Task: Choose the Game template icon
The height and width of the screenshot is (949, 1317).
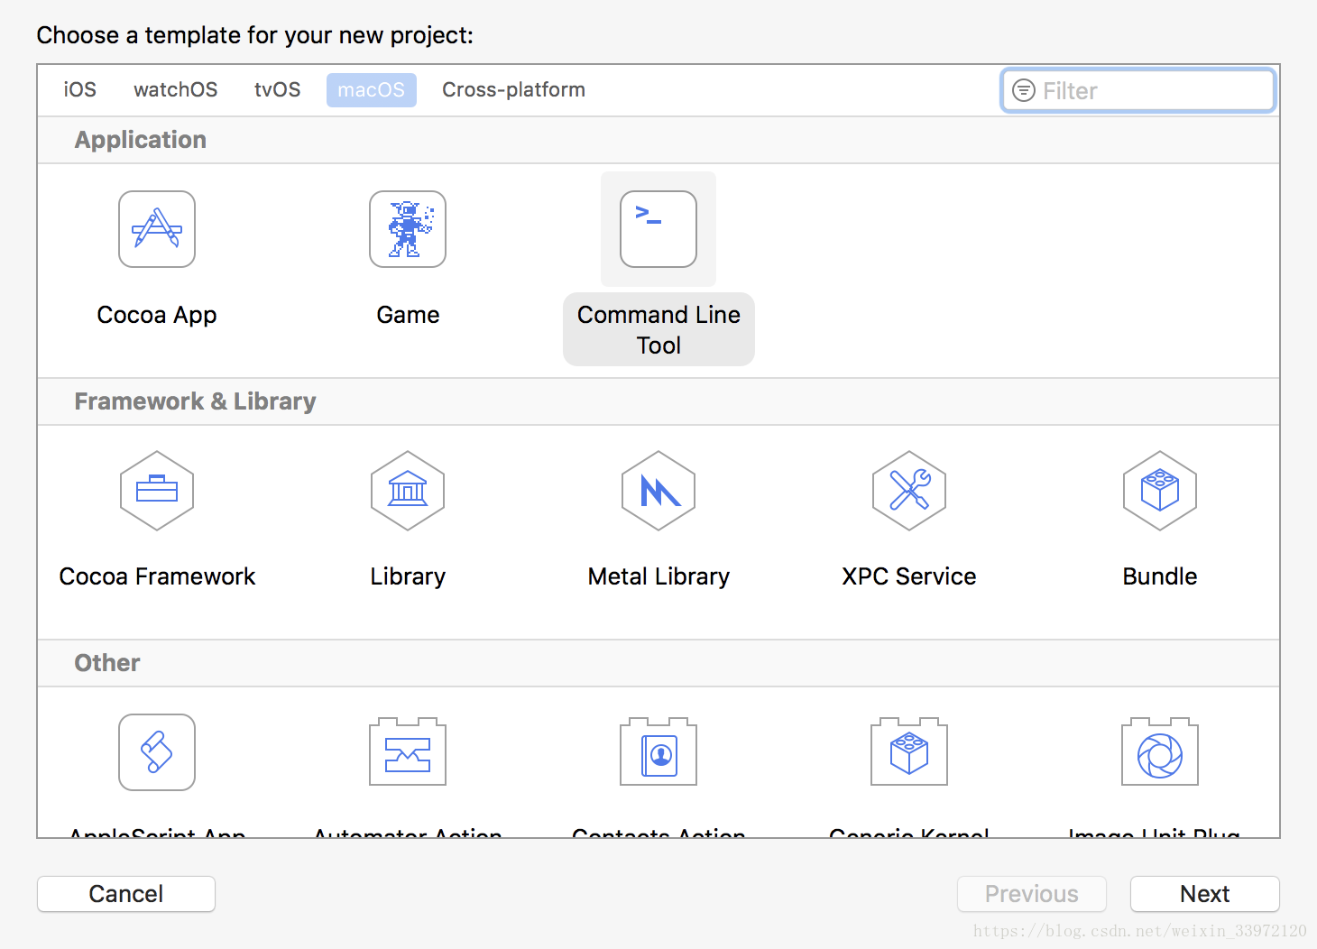Action: click(x=408, y=229)
